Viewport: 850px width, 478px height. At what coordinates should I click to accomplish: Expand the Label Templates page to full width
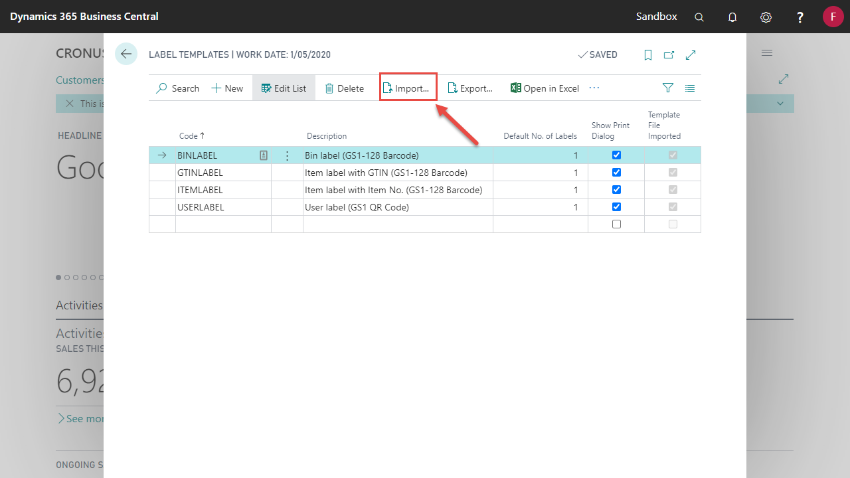(x=691, y=55)
